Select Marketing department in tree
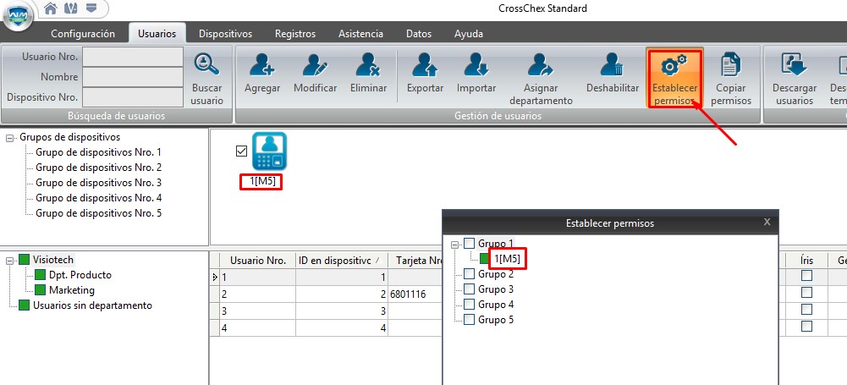Image resolution: width=847 pixels, height=385 pixels. pos(72,290)
